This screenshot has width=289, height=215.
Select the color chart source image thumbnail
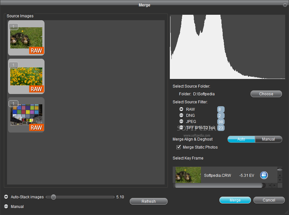(26, 115)
